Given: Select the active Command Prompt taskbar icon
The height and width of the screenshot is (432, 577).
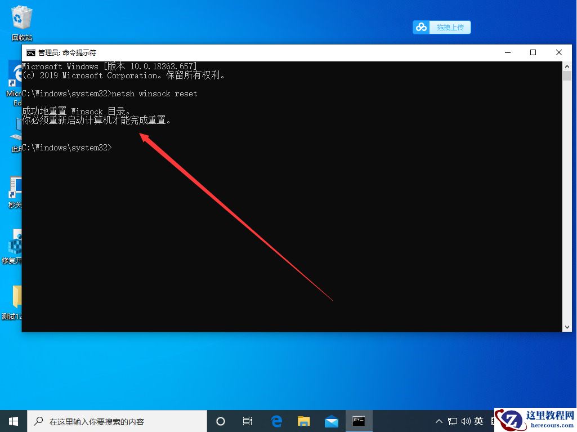Looking at the screenshot, I should (359, 421).
